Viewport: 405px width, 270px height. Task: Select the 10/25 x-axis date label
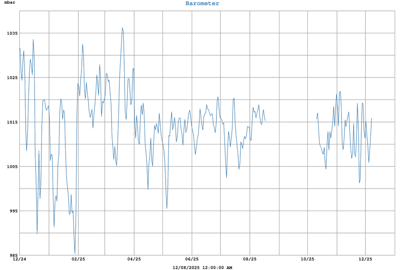pos(307,259)
